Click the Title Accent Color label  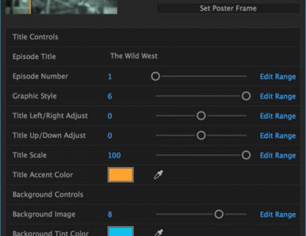42,175
